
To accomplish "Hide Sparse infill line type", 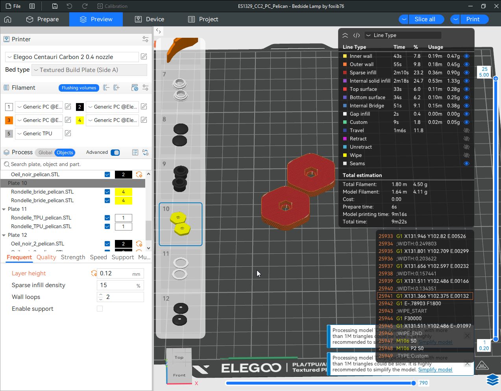I will point(466,73).
